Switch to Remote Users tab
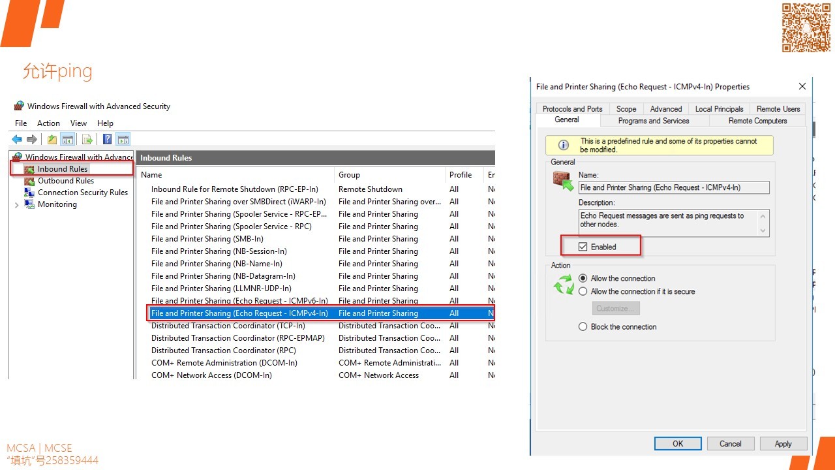 [x=778, y=109]
